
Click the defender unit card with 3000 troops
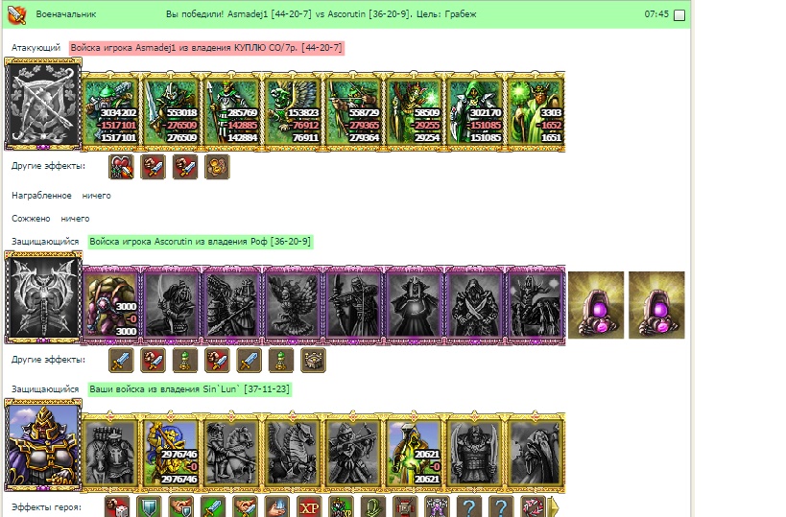[111, 305]
